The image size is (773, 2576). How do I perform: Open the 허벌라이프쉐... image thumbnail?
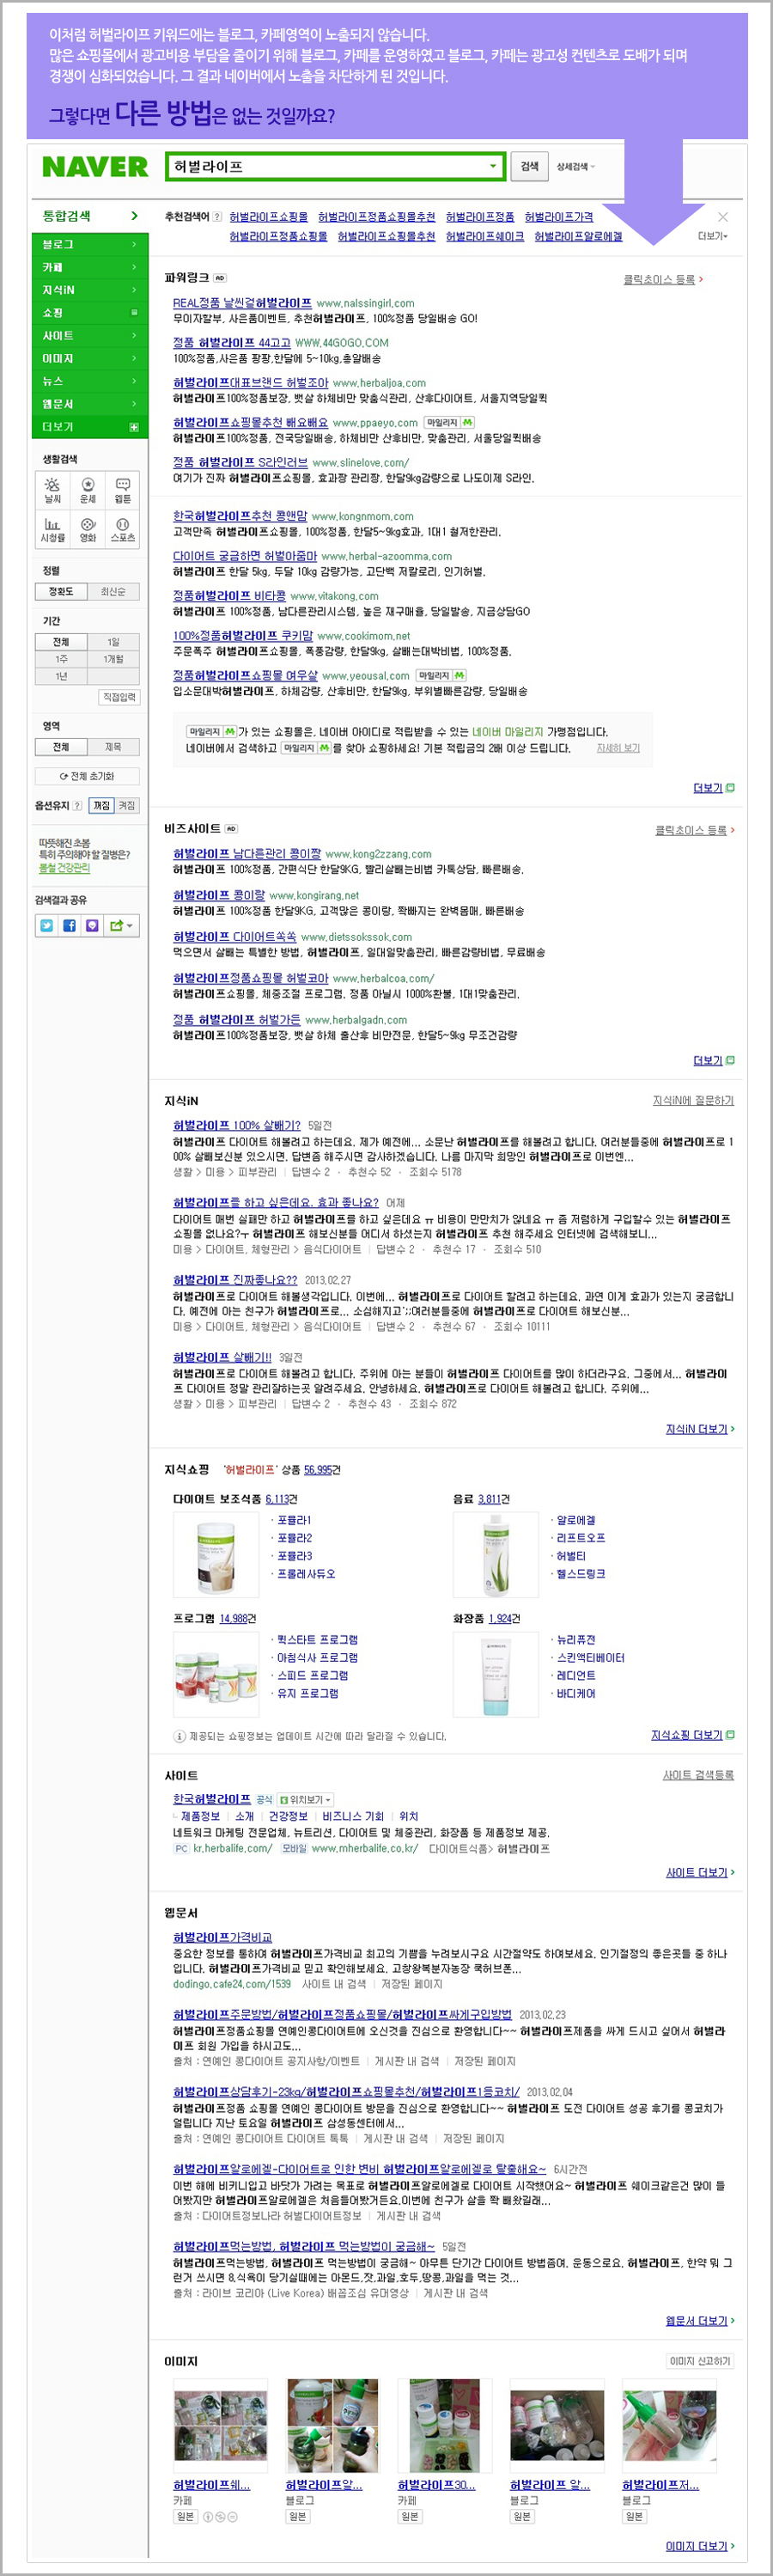pos(220,2427)
